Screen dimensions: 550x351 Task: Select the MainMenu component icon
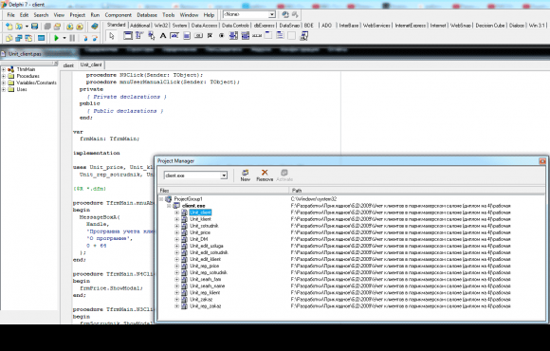pyautogui.click(x=139, y=36)
